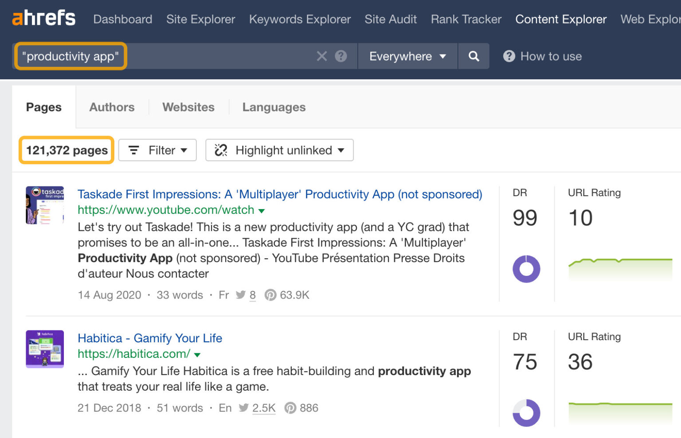Clear the search query with the X icon

click(321, 56)
